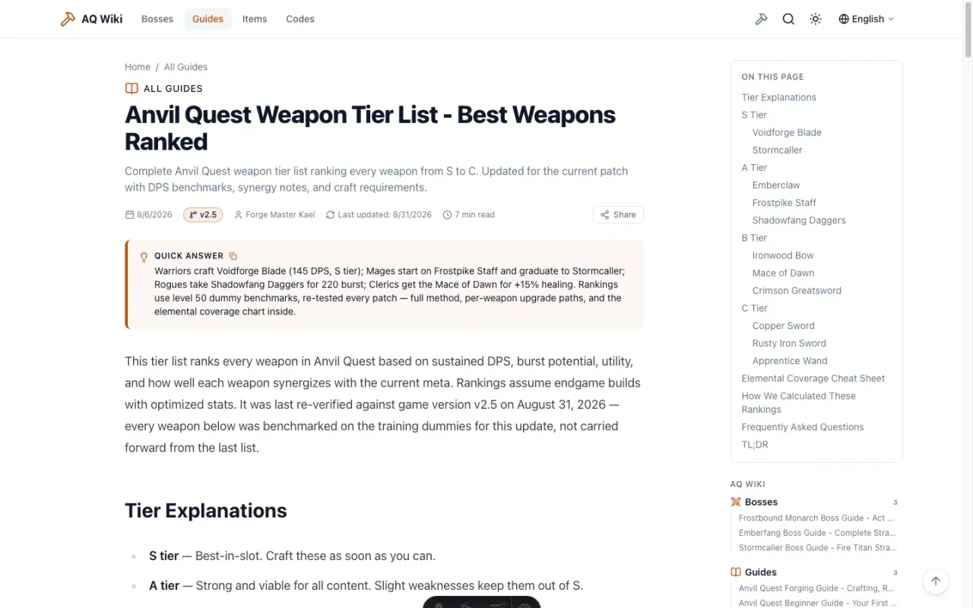Open author Forge Master Kael
The width and height of the screenshot is (973, 608).
pyautogui.click(x=274, y=215)
